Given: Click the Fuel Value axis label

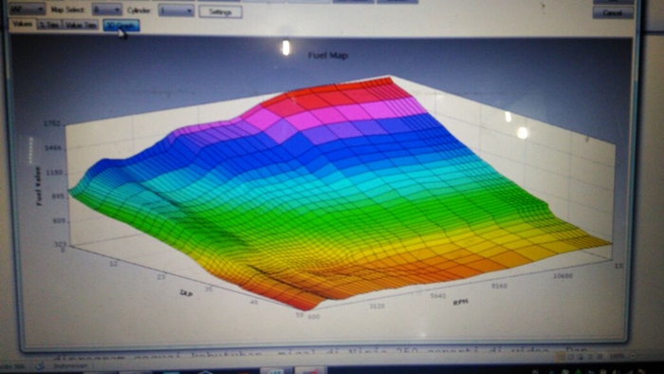Looking at the screenshot, I should coord(39,186).
